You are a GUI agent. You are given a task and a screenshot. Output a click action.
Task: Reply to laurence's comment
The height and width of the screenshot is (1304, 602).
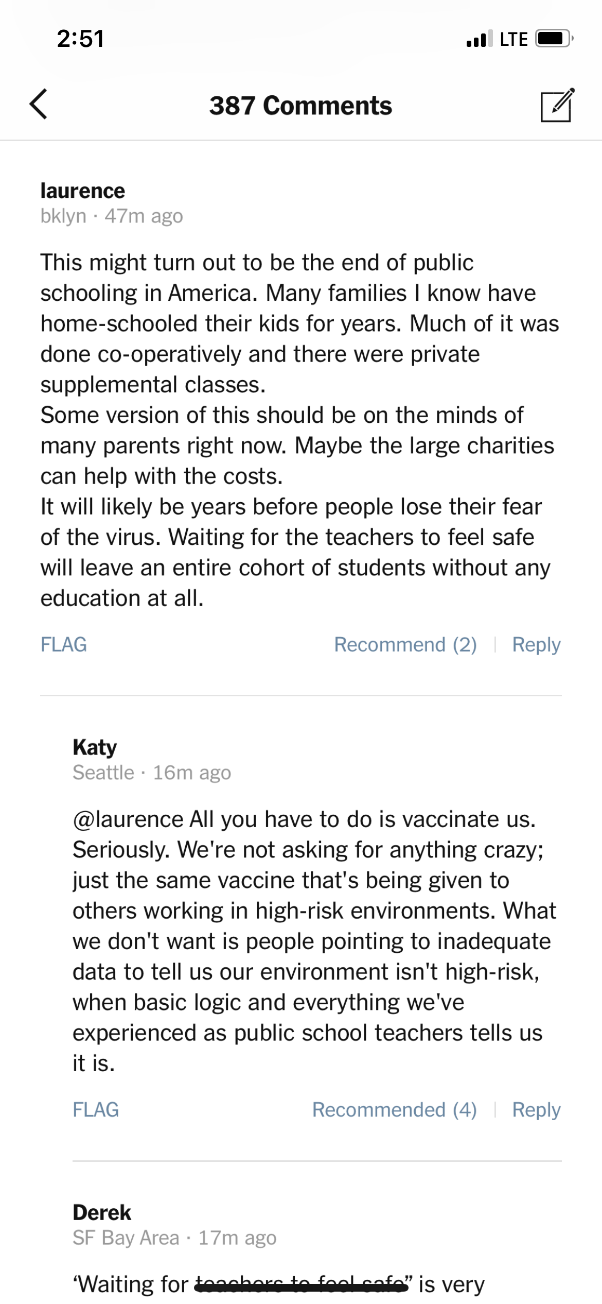pos(536,644)
